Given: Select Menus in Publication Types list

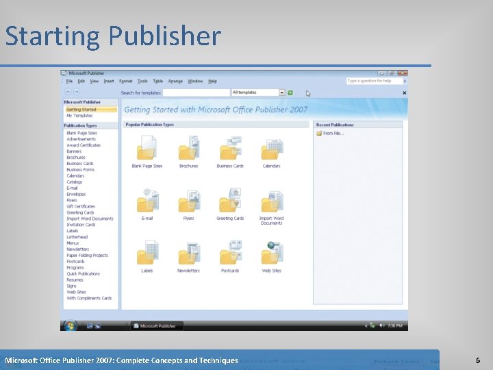Looking at the screenshot, I should pyautogui.click(x=73, y=243).
